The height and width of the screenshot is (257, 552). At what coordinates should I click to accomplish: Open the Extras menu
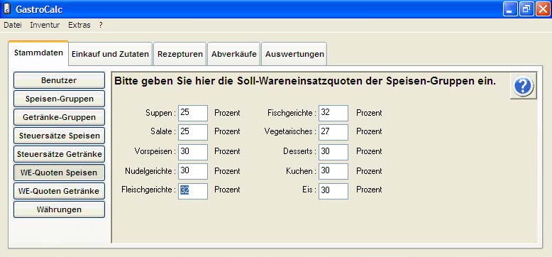(79, 25)
